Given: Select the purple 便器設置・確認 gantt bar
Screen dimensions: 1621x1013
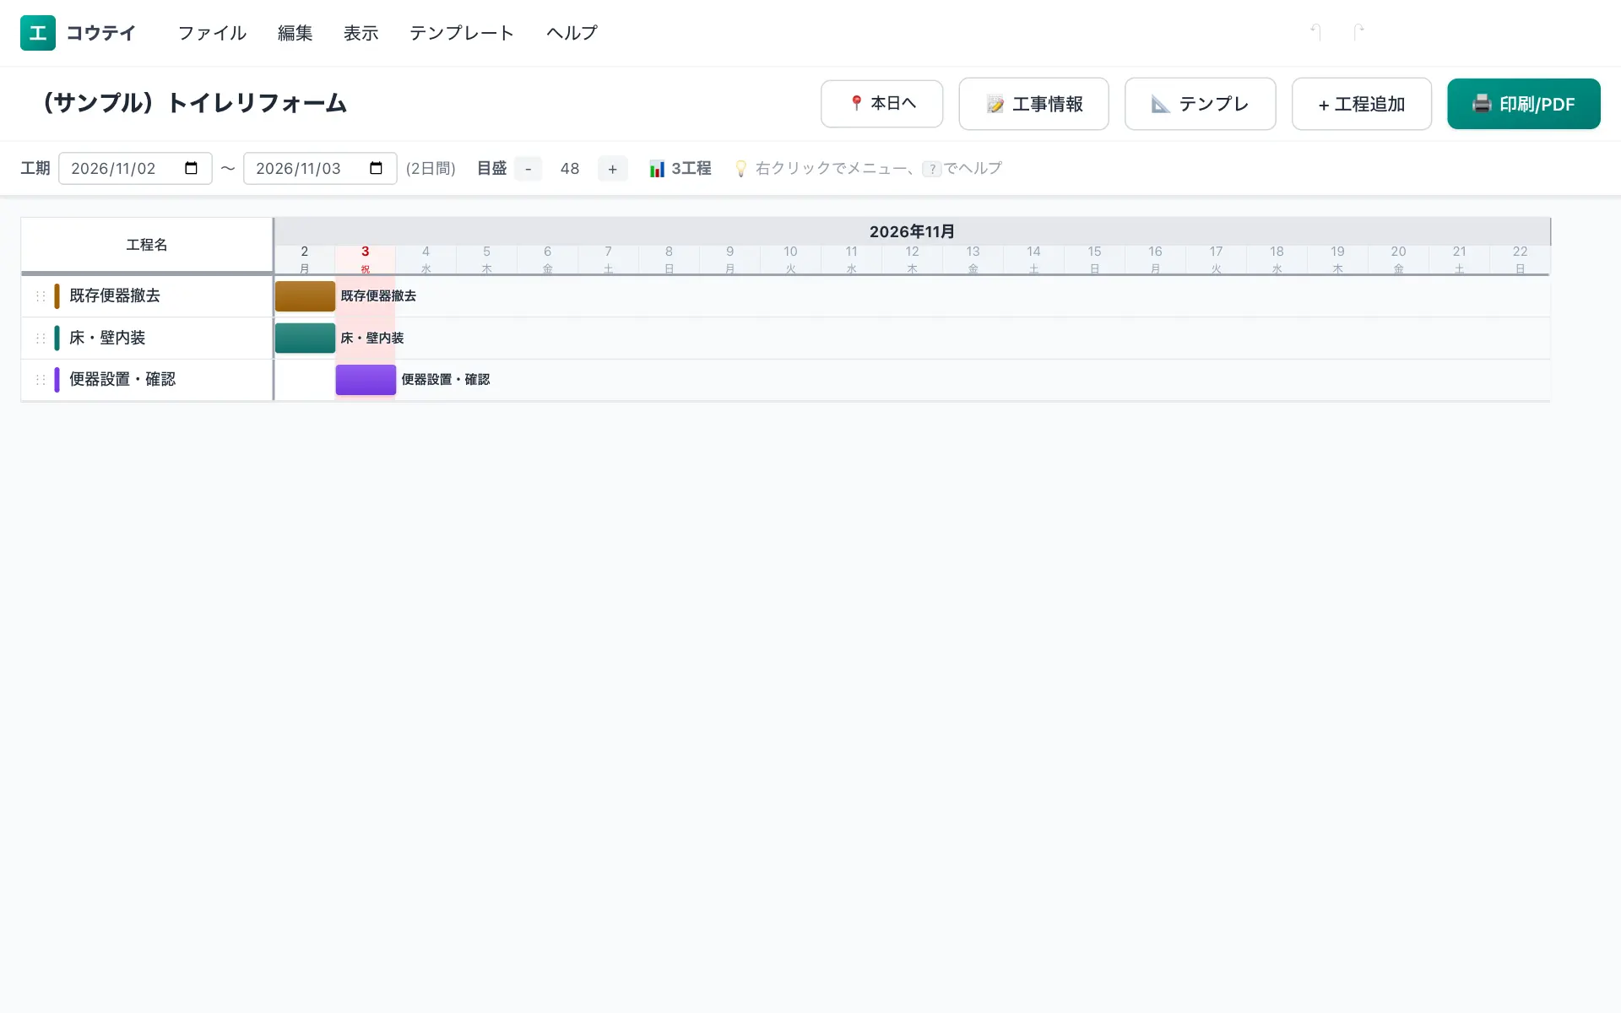Looking at the screenshot, I should [x=366, y=380].
